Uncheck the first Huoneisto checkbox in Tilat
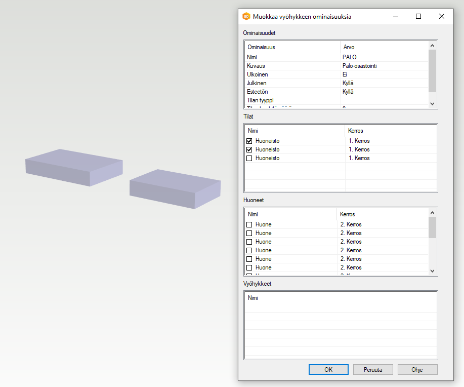 tap(249, 141)
